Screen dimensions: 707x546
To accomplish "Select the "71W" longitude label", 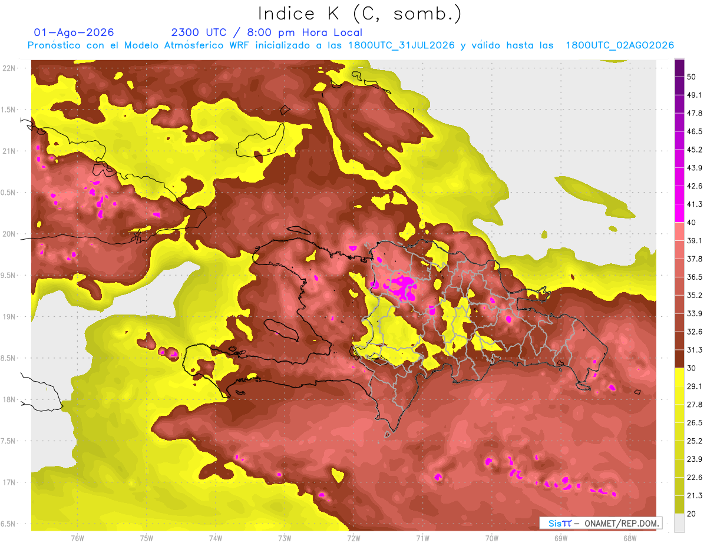I will point(422,538).
